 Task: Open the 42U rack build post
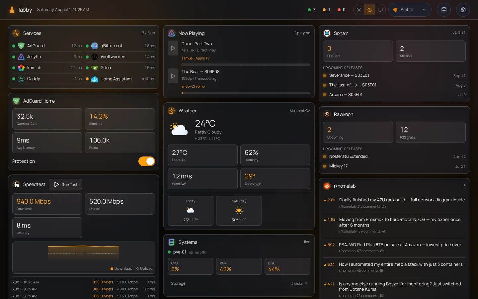pyautogui.click(x=402, y=200)
